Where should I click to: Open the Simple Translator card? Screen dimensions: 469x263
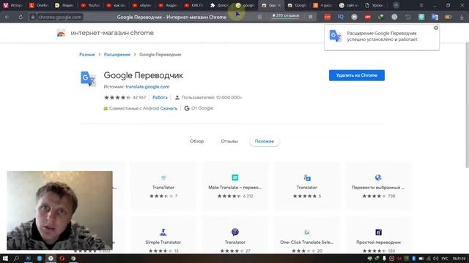click(x=163, y=235)
